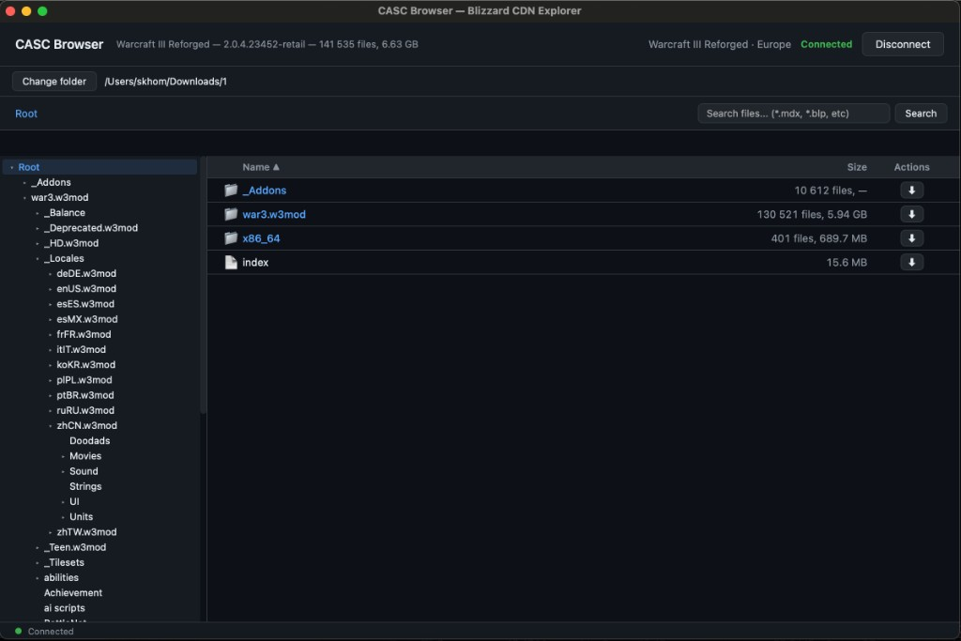
Task: Click the Disconnect button
Action: (x=902, y=44)
